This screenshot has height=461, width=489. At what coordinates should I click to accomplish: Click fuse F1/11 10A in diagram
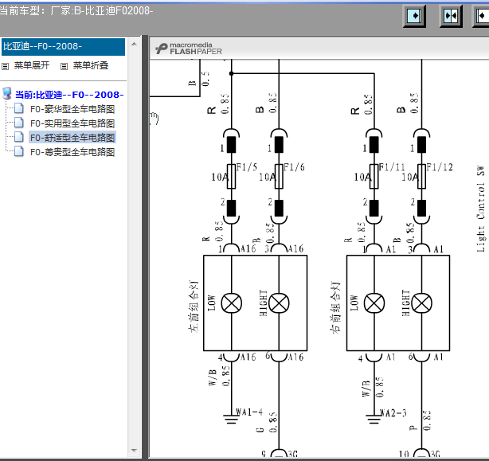point(374,177)
